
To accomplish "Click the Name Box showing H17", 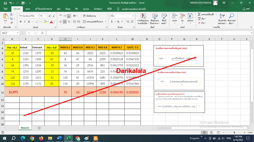I will point(10,33).
